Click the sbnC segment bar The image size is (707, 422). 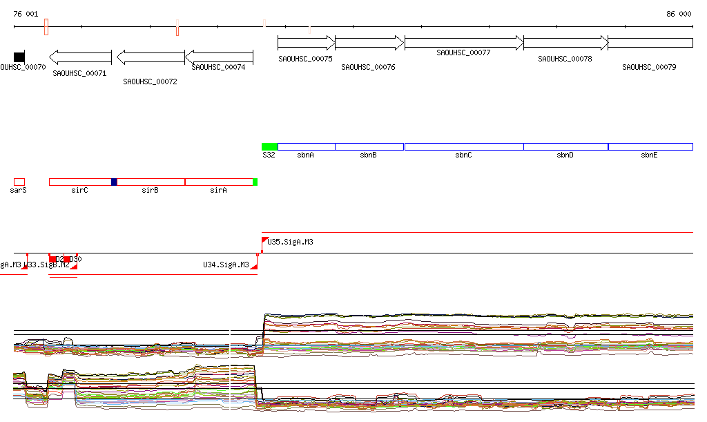coord(463,146)
